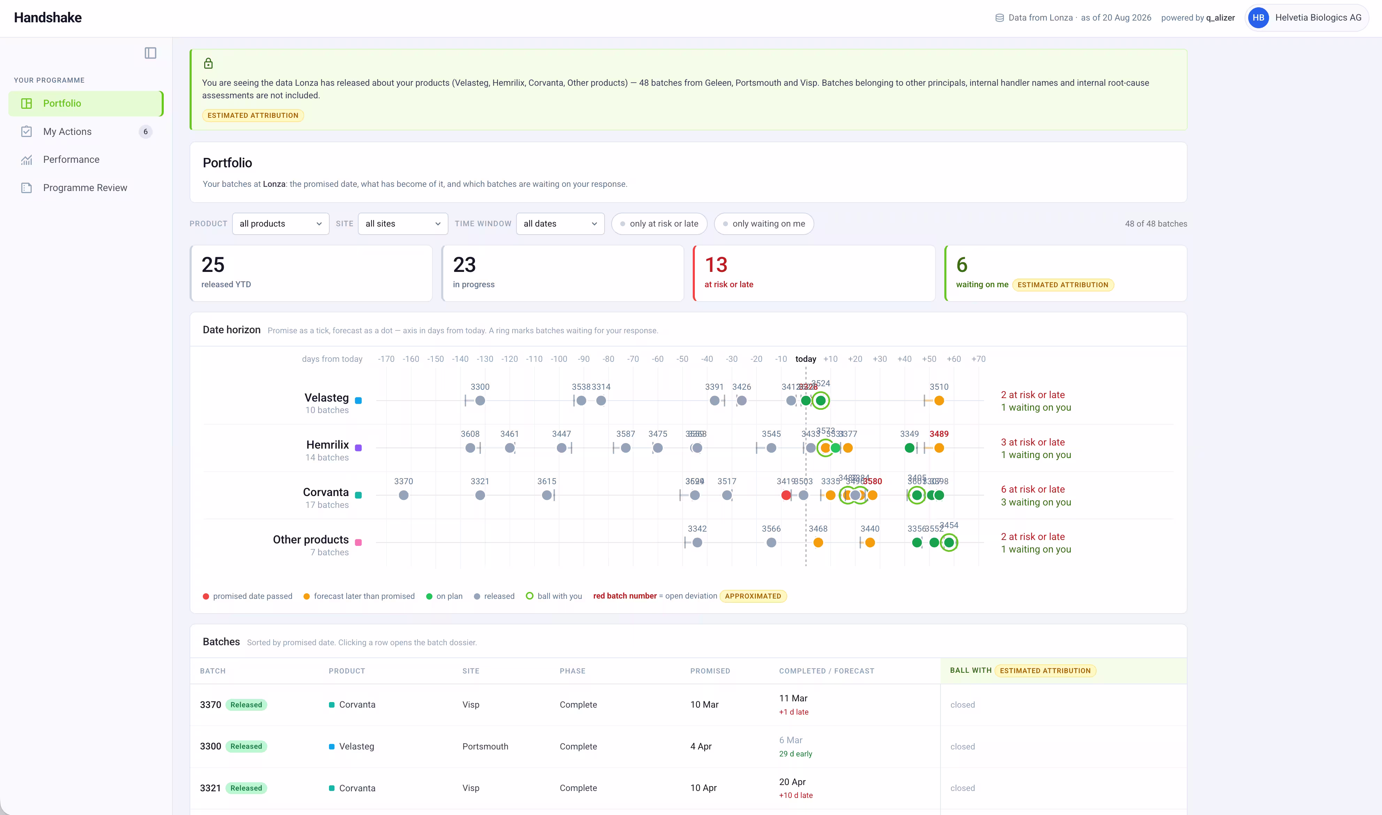Click the My Actions checklist icon
Viewport: 1382px width, 815px height.
point(26,132)
